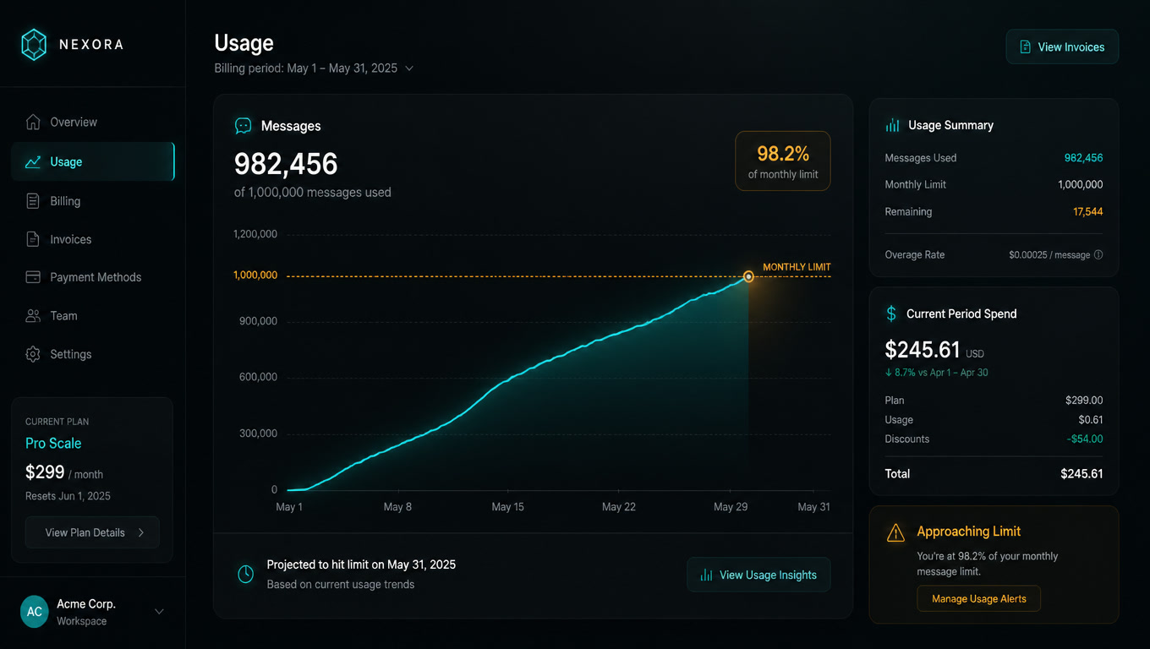Click the May 15 axis label
The height and width of the screenshot is (649, 1150).
pos(508,507)
